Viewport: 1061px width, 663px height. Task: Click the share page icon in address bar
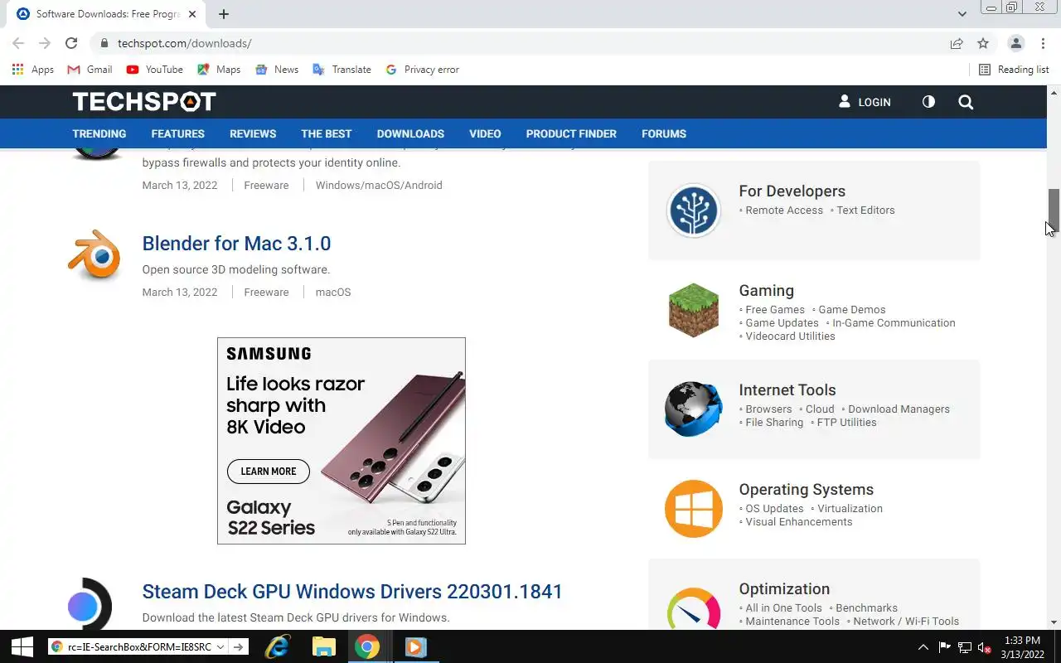click(x=957, y=43)
